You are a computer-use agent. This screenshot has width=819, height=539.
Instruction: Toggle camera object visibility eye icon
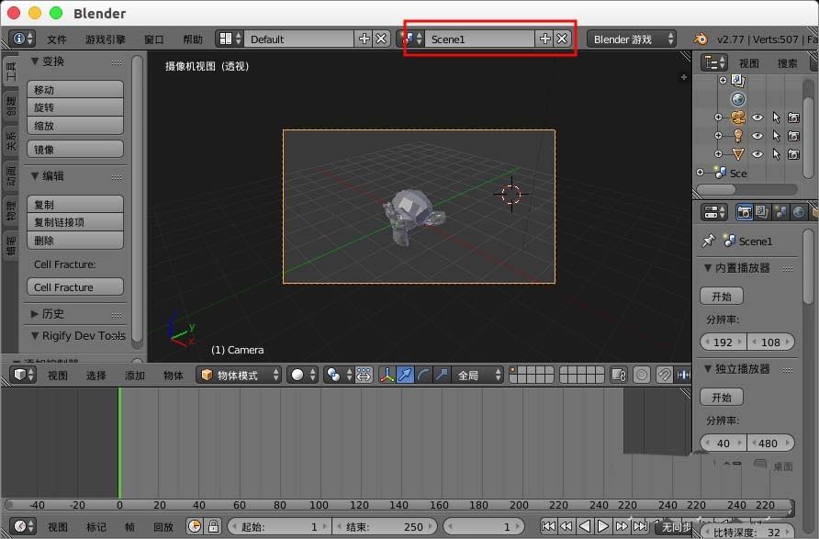coord(758,118)
